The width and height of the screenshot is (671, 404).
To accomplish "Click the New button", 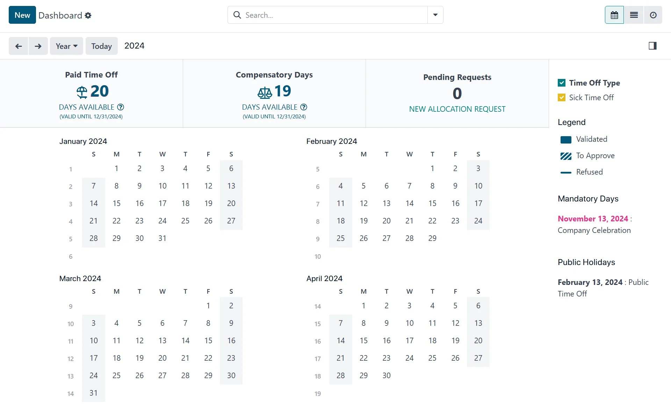I will coord(22,15).
